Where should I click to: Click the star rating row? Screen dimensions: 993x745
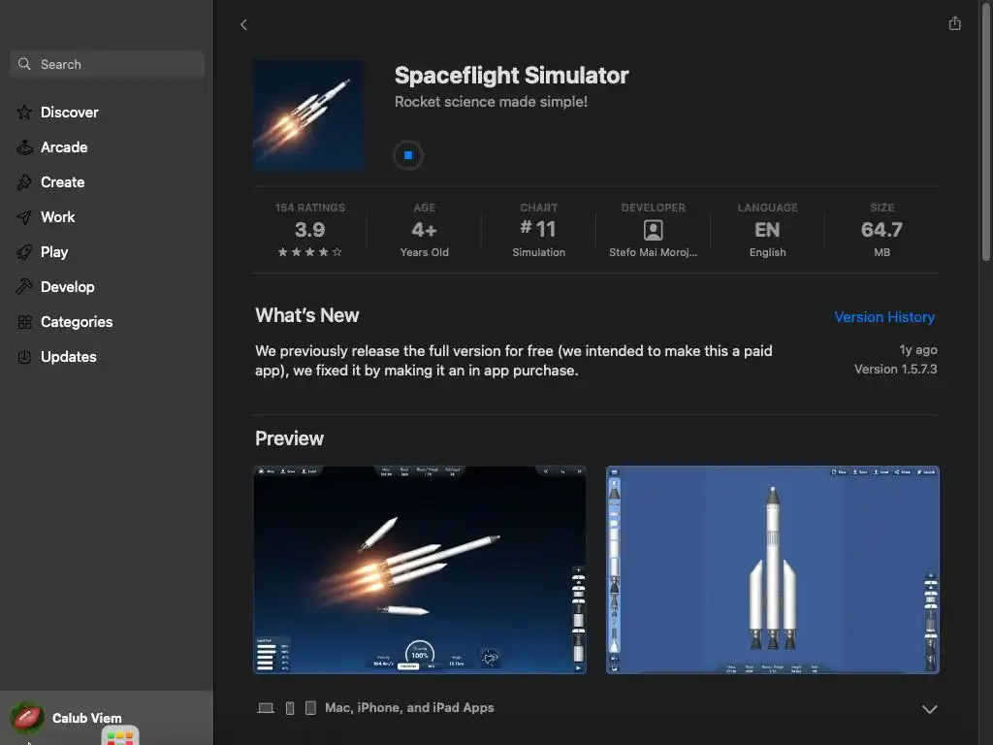[x=309, y=252]
